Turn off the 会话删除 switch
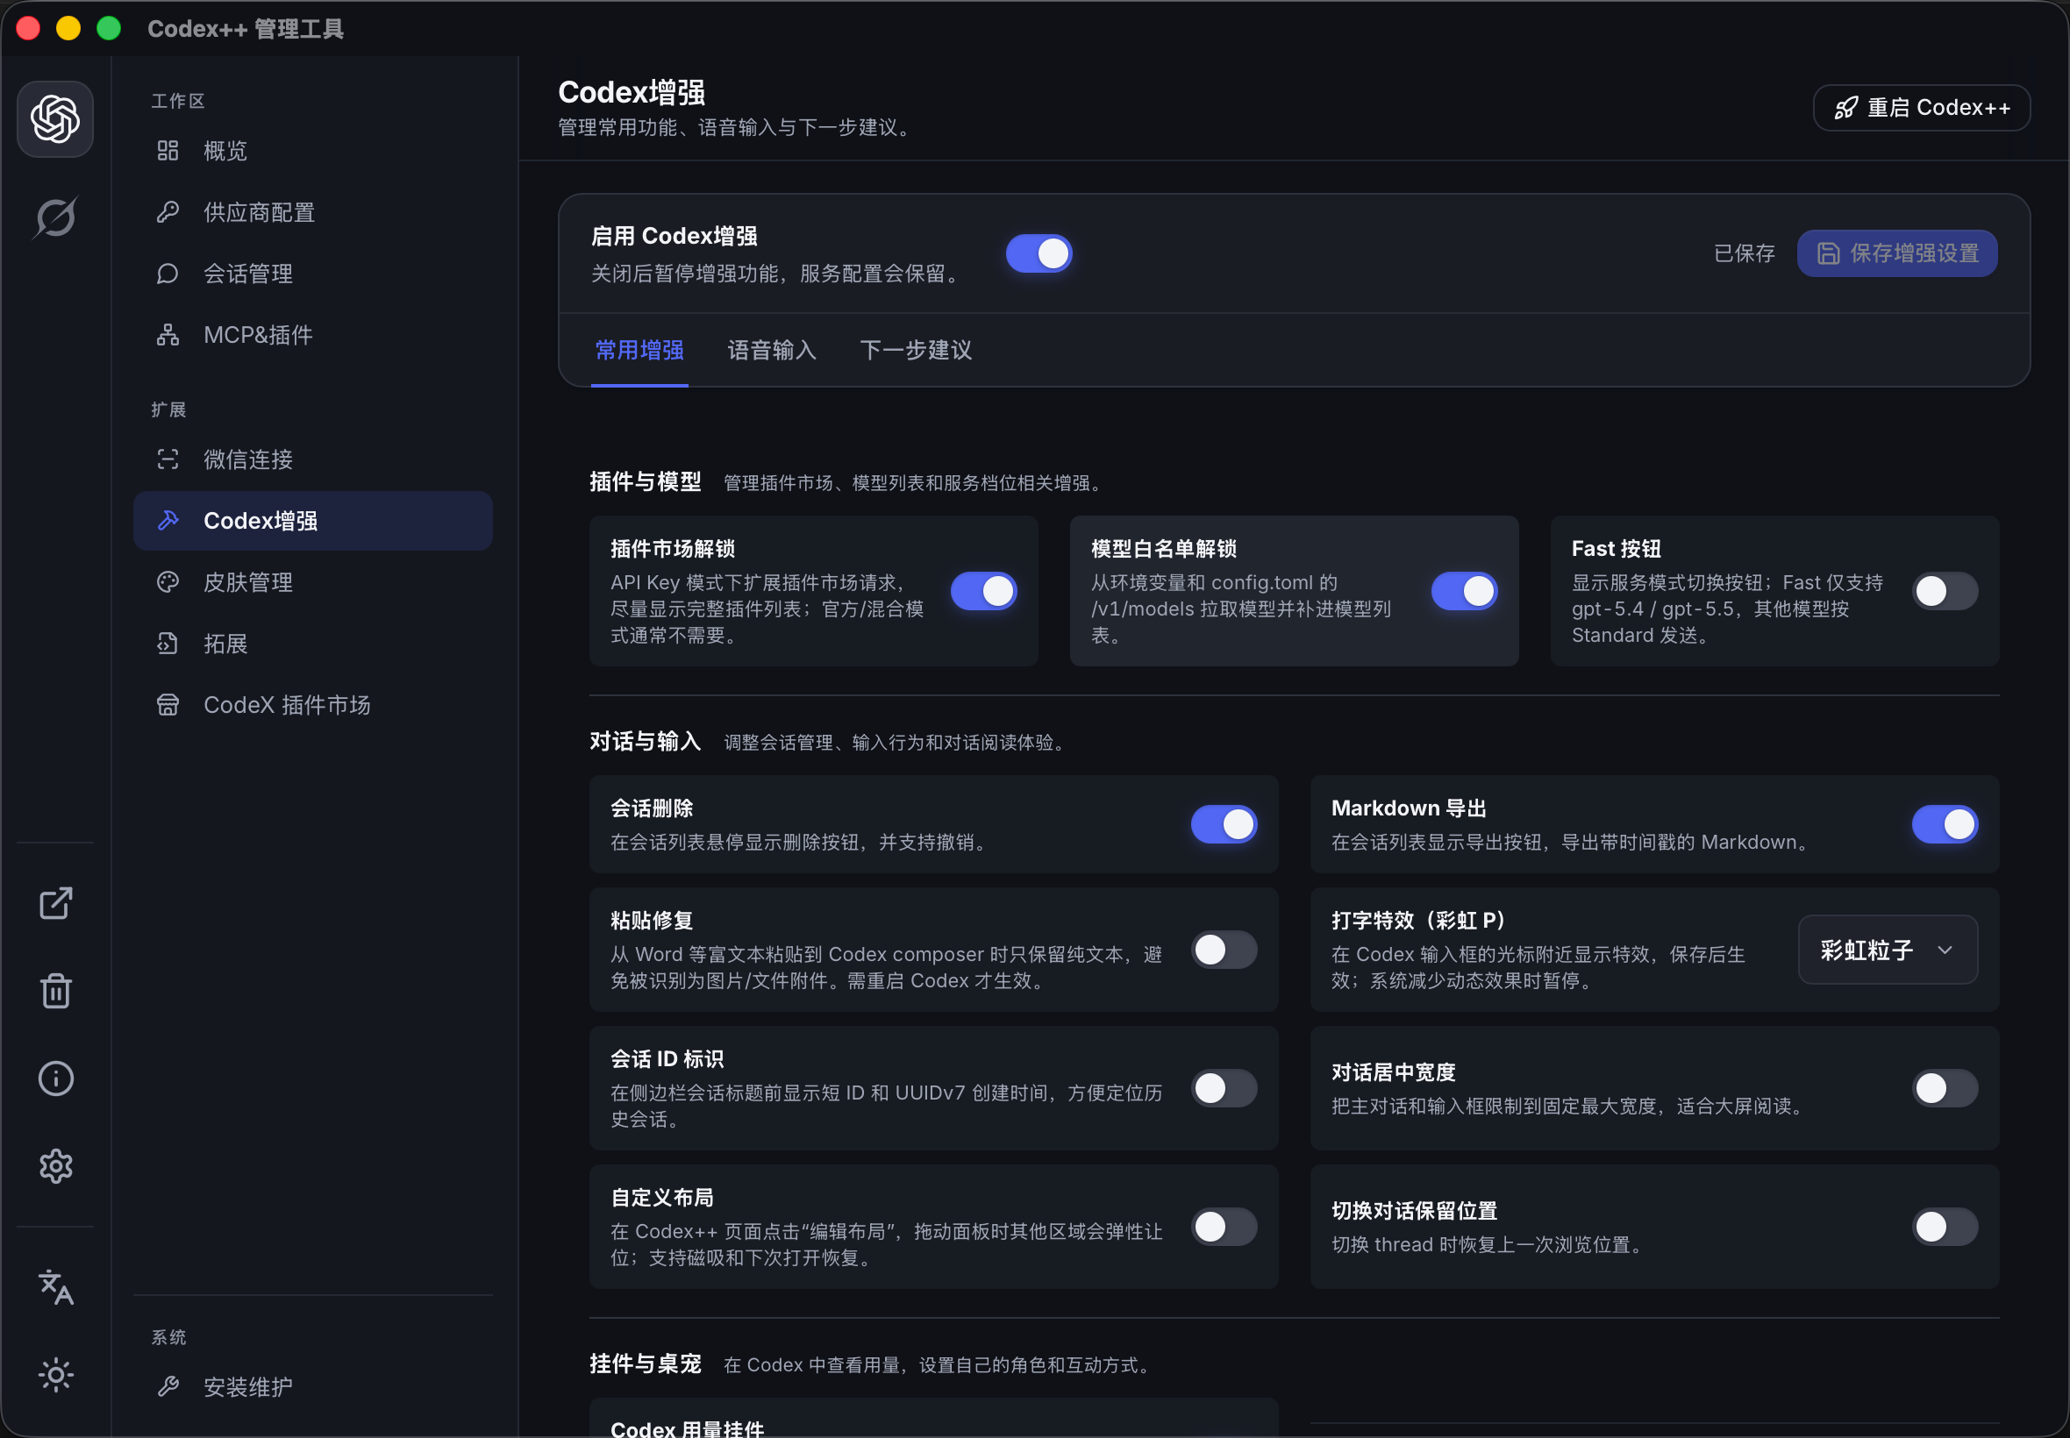Screen dimensions: 2070x1438 click(x=1223, y=824)
